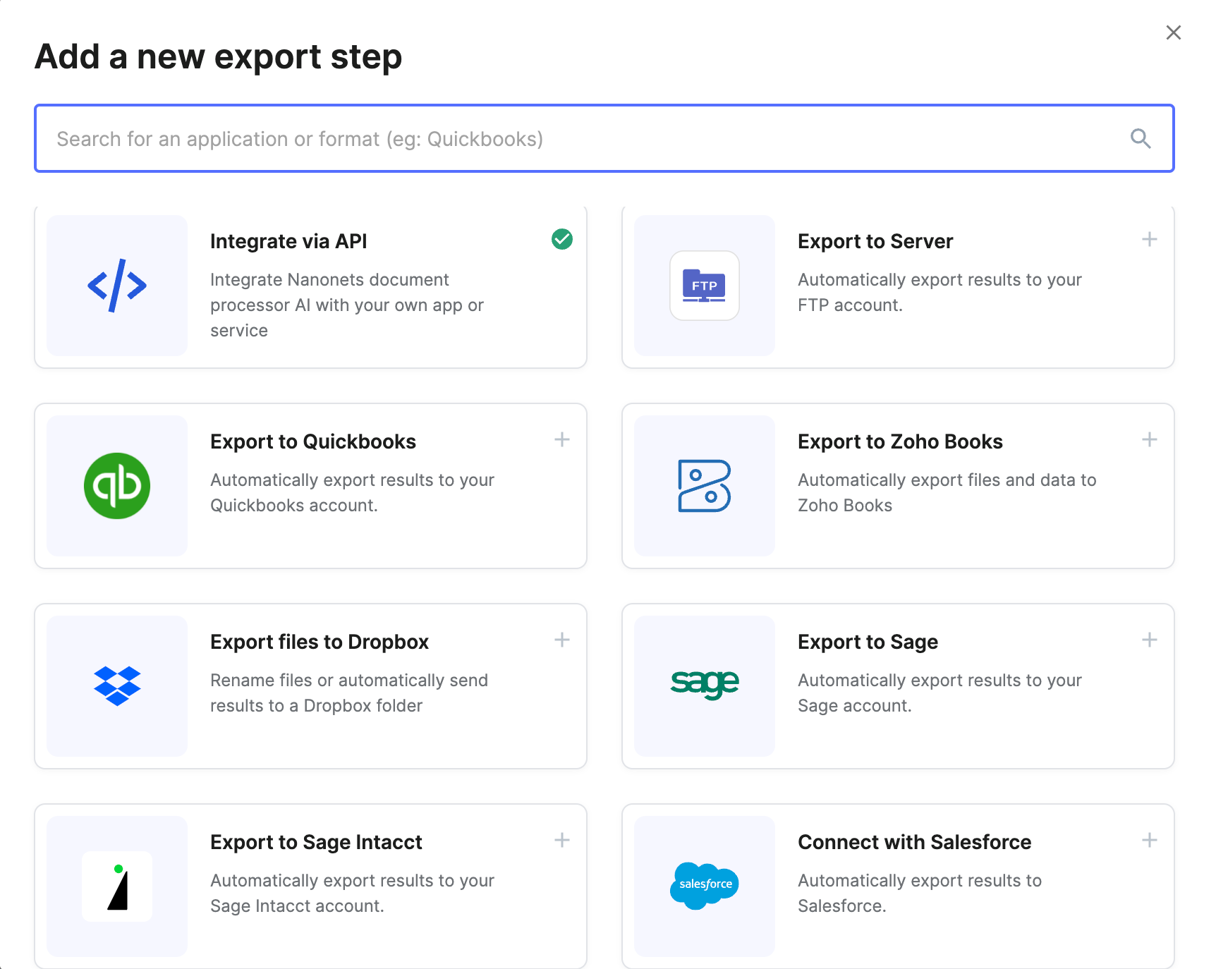
Task: Close the export step dialog
Action: point(1174,32)
